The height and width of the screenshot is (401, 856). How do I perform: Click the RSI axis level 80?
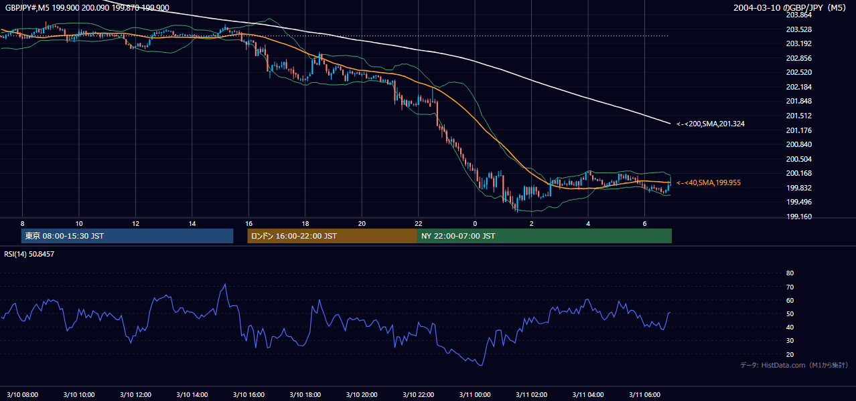click(x=790, y=273)
